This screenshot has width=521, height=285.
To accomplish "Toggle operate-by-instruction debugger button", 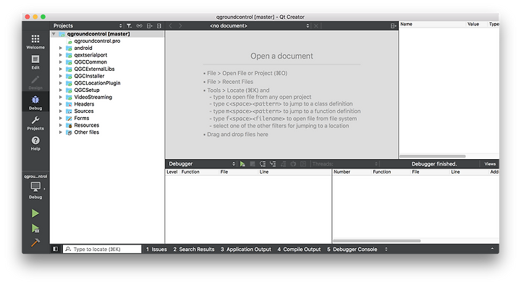I will point(303,163).
